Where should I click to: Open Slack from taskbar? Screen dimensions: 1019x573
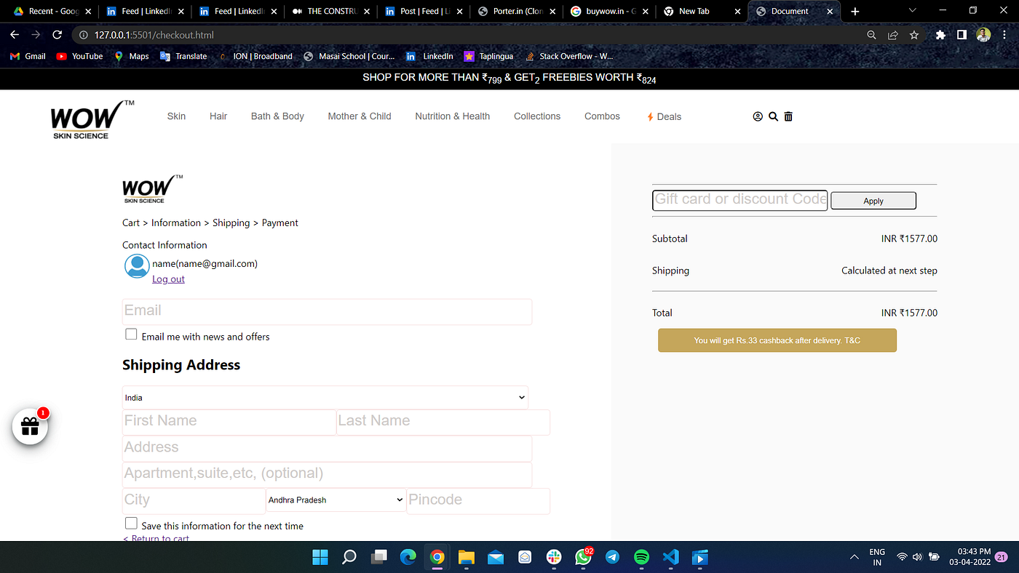[x=554, y=558]
